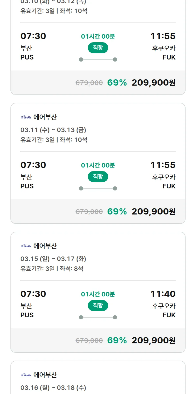The height and width of the screenshot is (394, 196).
Task: Tap the 직항 badge on the 03.11 flight
Action: coord(98,177)
